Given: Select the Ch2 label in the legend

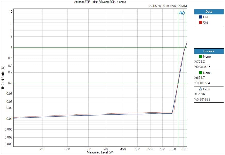Looking at the screenshot, I should [206, 22].
